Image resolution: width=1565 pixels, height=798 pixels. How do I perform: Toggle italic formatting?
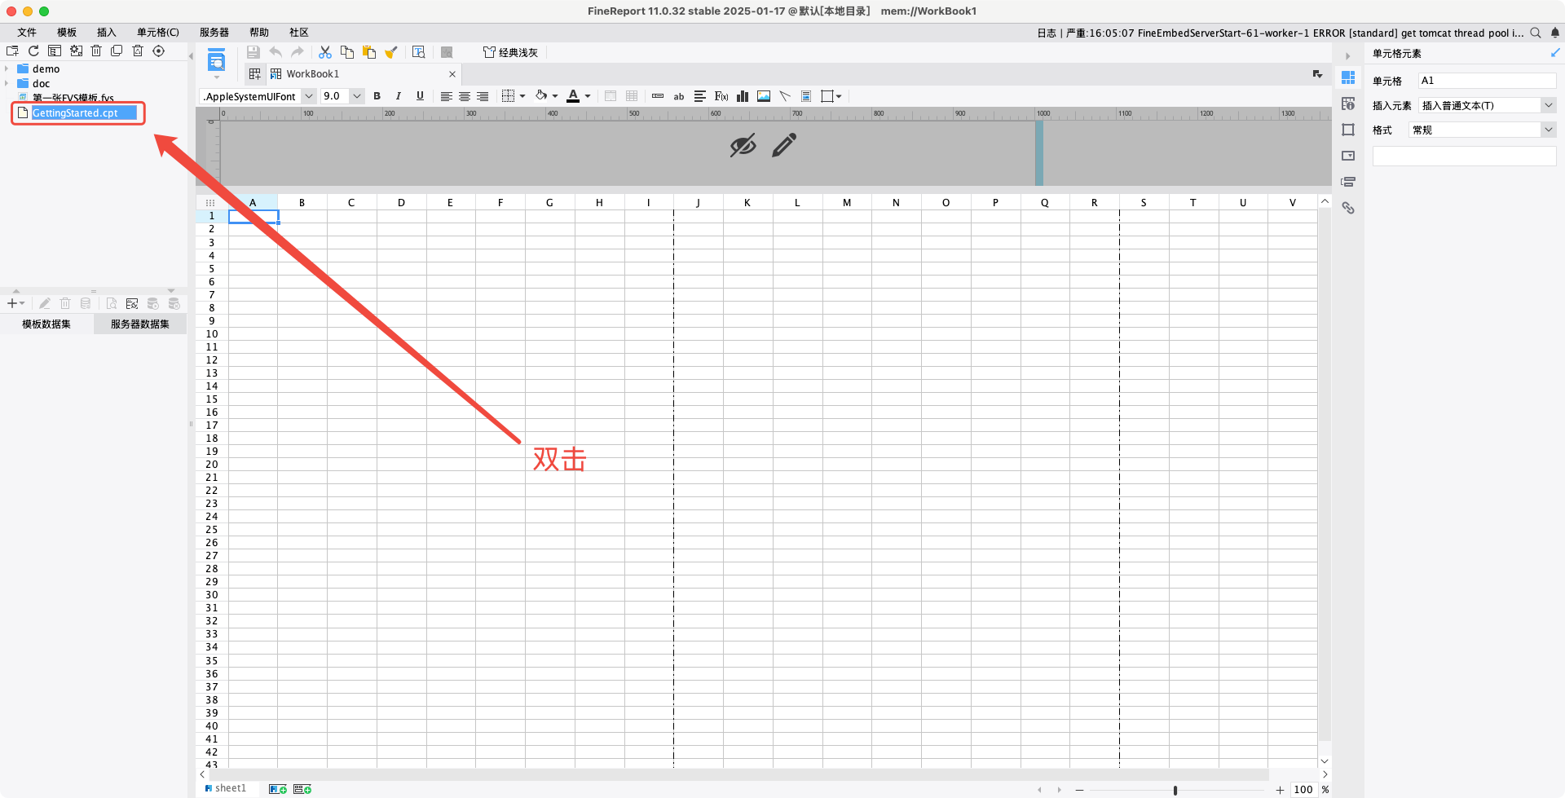pyautogui.click(x=399, y=96)
